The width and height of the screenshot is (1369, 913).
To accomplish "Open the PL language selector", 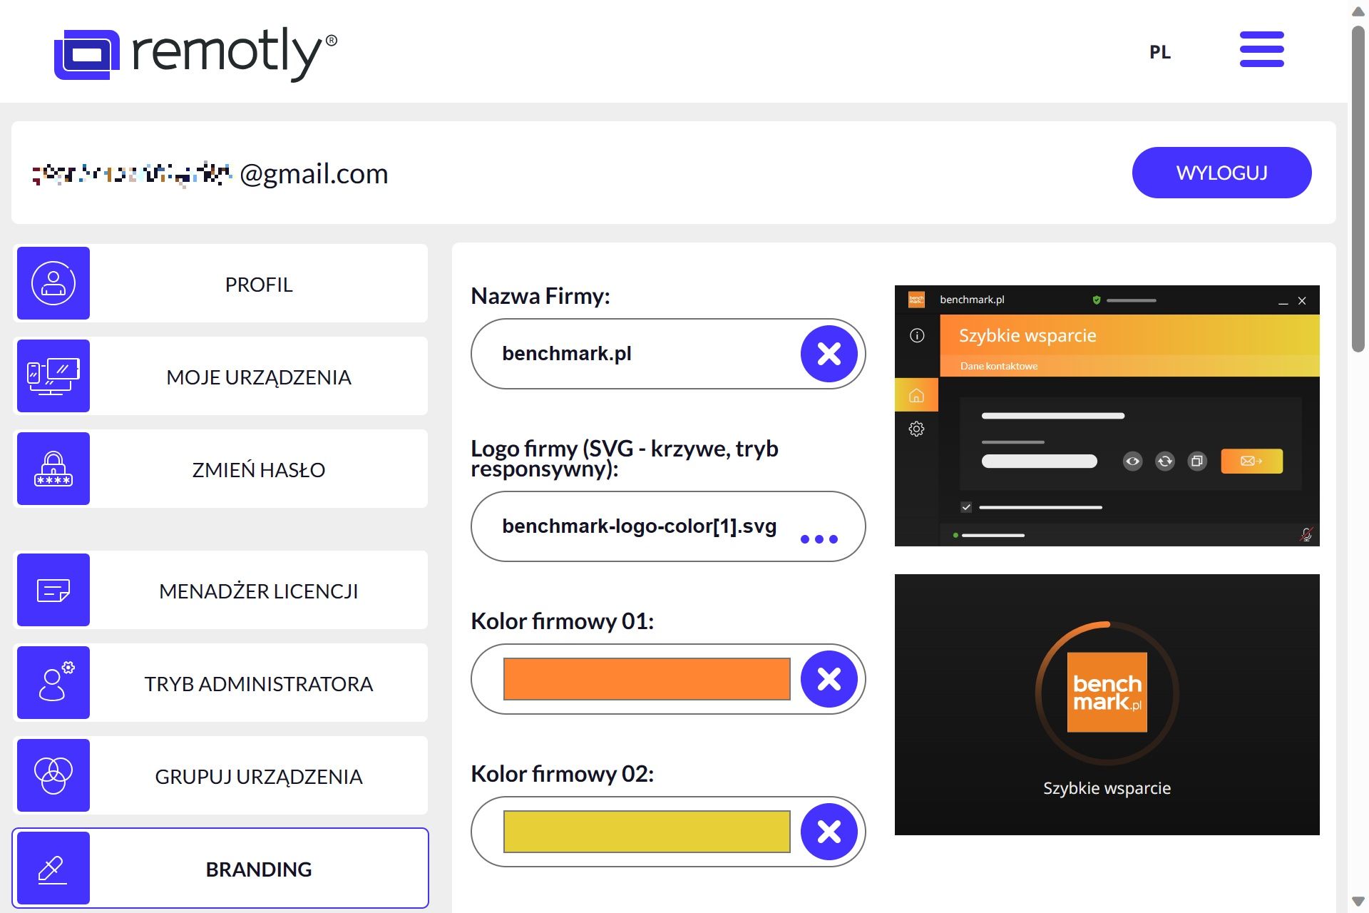I will 1159,52.
